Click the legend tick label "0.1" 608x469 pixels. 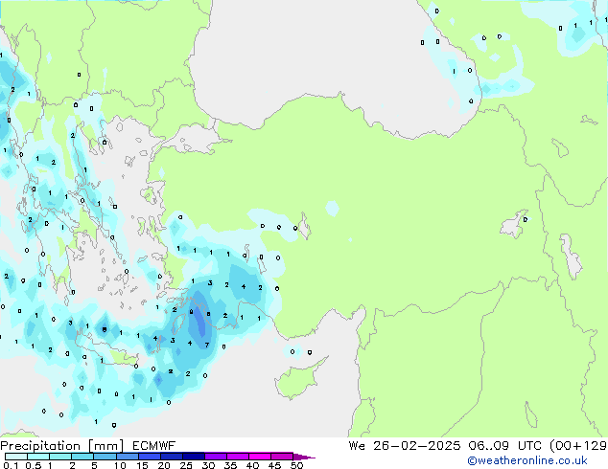coord(11,465)
